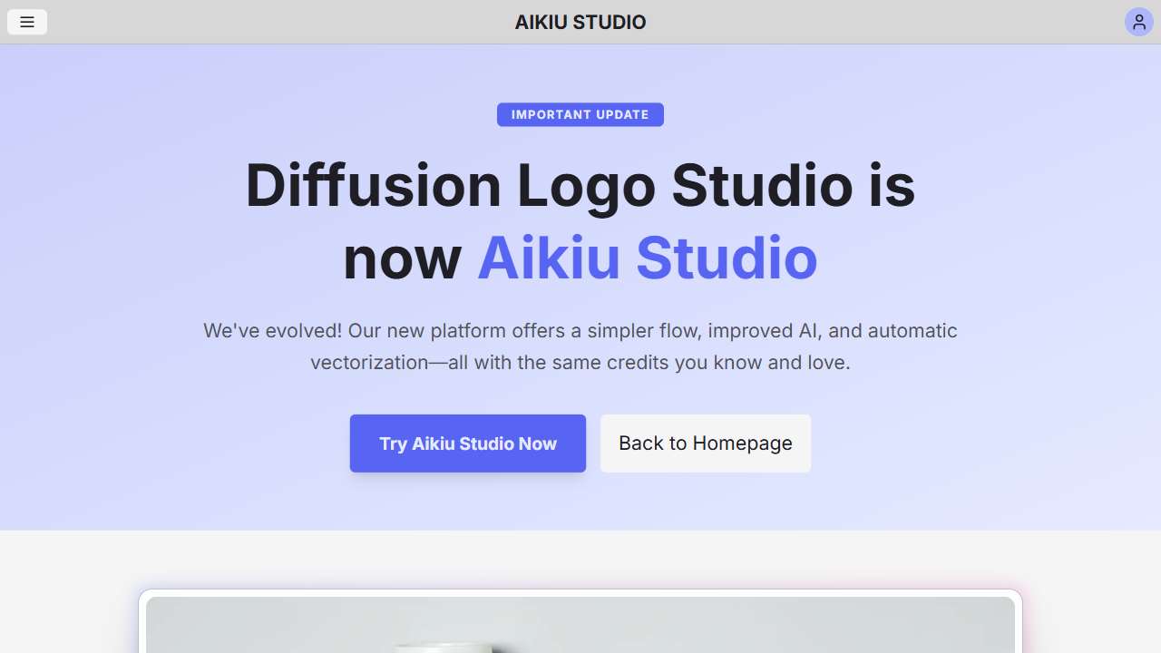Click the word "Try" on the purple button

[x=393, y=443]
